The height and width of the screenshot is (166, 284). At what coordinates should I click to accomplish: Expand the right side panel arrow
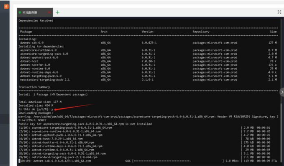coord(282,93)
